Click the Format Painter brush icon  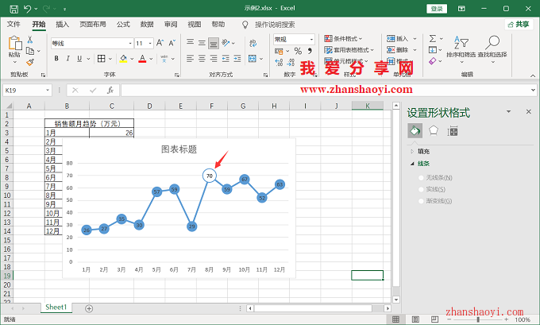pos(30,63)
